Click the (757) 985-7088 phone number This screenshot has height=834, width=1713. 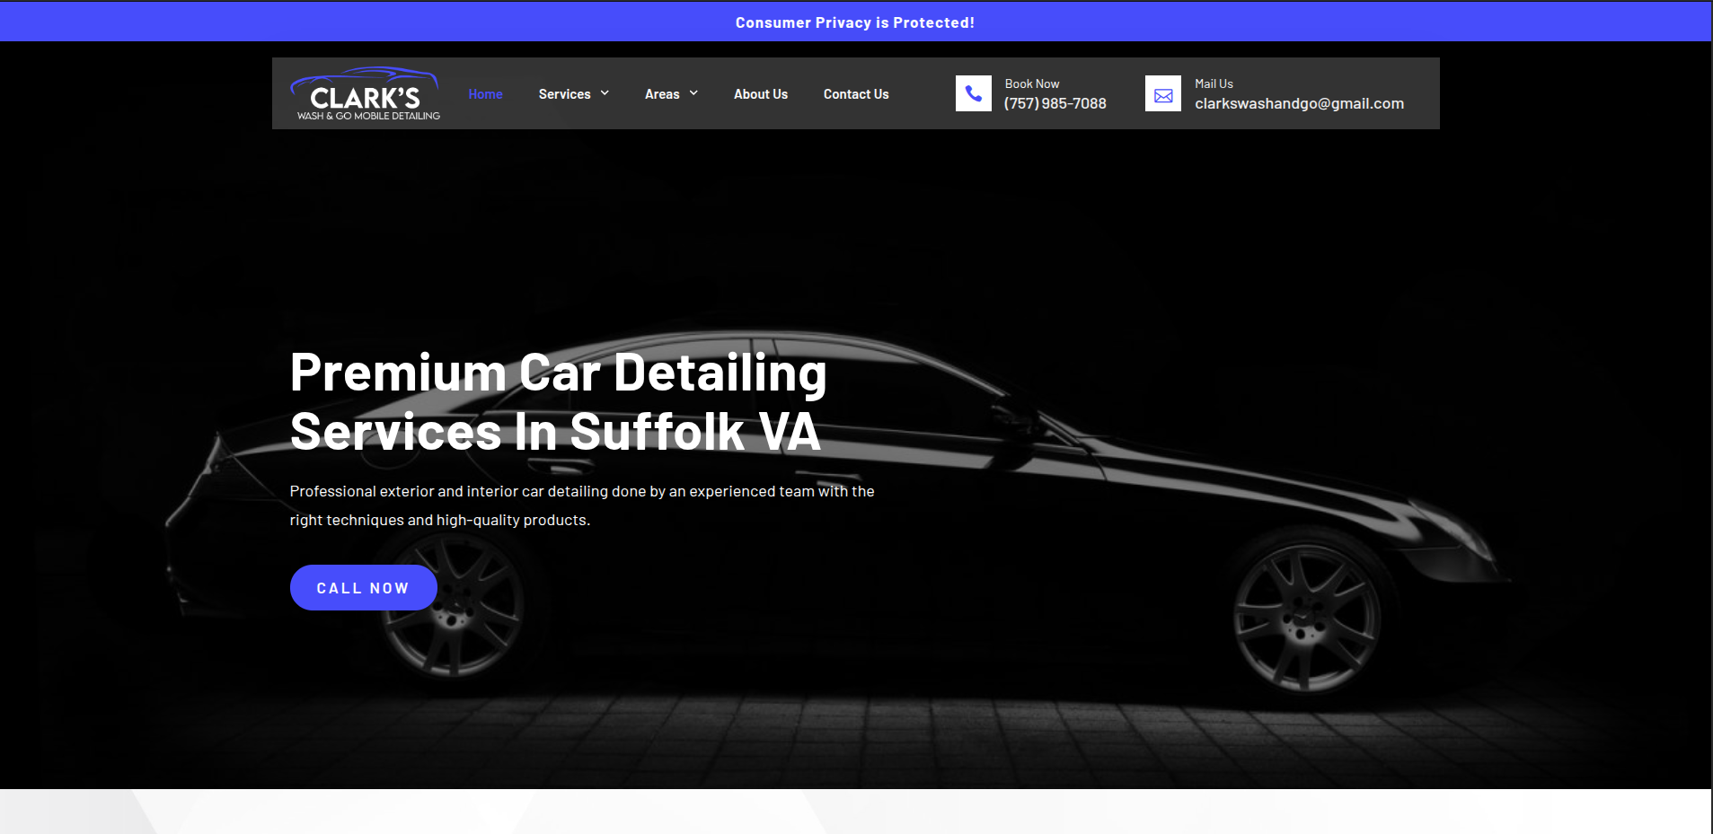click(x=1055, y=104)
